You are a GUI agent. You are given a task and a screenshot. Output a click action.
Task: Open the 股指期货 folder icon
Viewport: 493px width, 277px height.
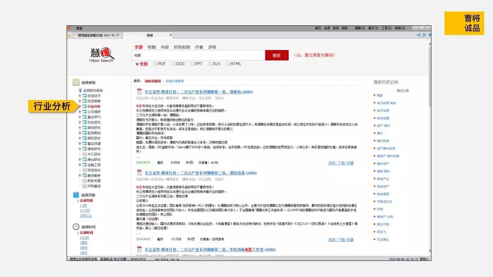point(84,133)
